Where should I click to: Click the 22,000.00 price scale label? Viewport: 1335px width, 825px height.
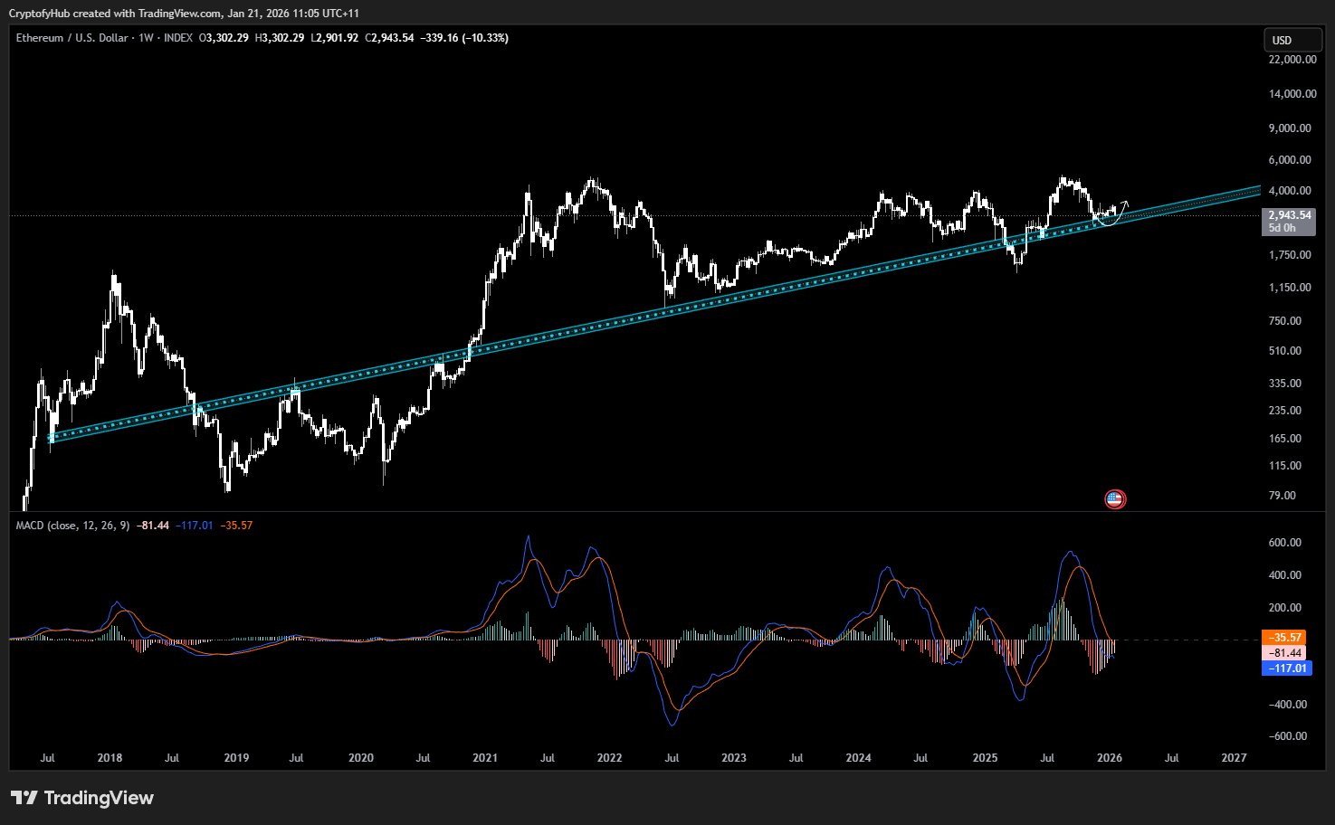pyautogui.click(x=1292, y=60)
